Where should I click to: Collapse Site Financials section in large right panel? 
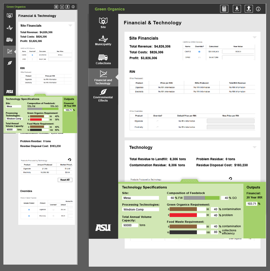click(254, 37)
